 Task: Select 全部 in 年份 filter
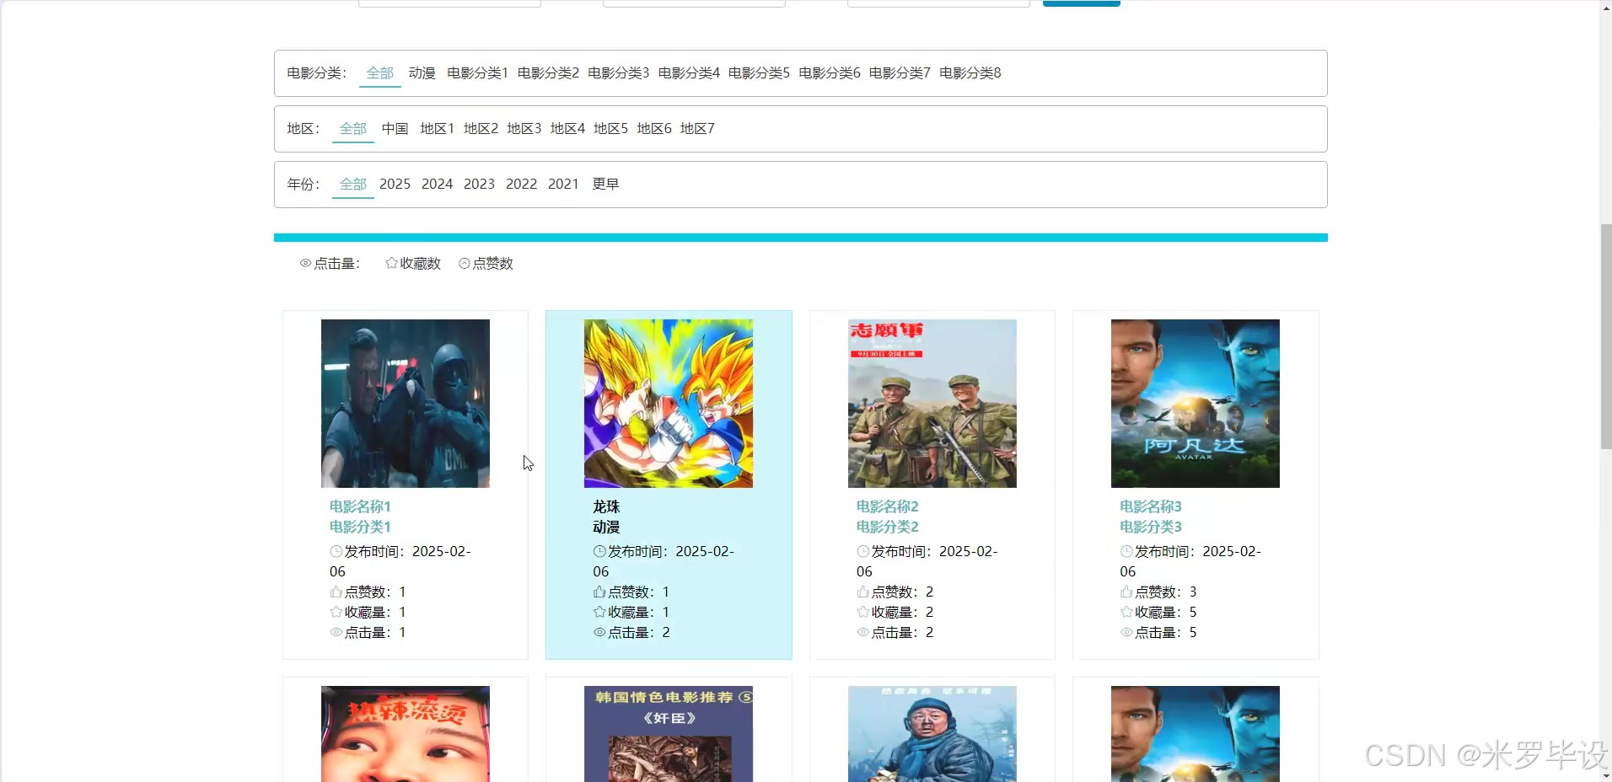coord(353,185)
